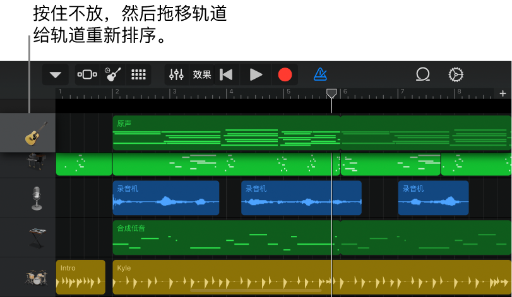512x297 pixels.
Task: Click the playhead marker on ruler
Action: (x=331, y=93)
